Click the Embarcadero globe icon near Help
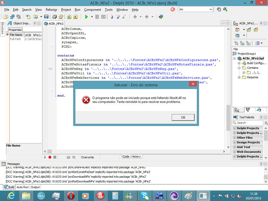The height and width of the screenshot is (201, 268). point(173,9)
